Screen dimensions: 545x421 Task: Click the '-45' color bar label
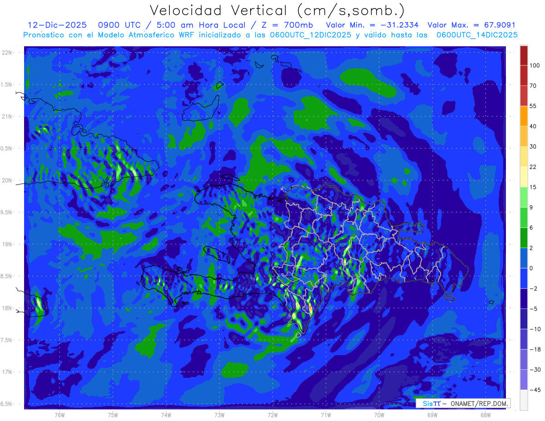[x=535, y=390]
